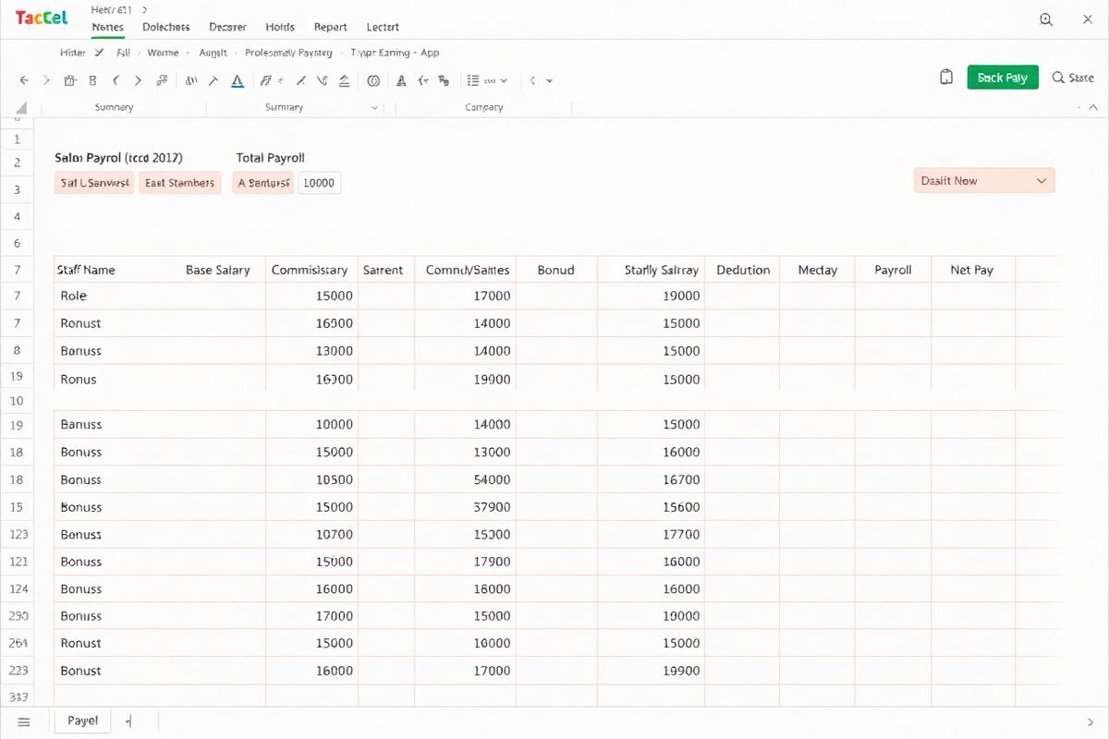Click the TacCel logo
The height and width of the screenshot is (739, 1109).
[42, 18]
